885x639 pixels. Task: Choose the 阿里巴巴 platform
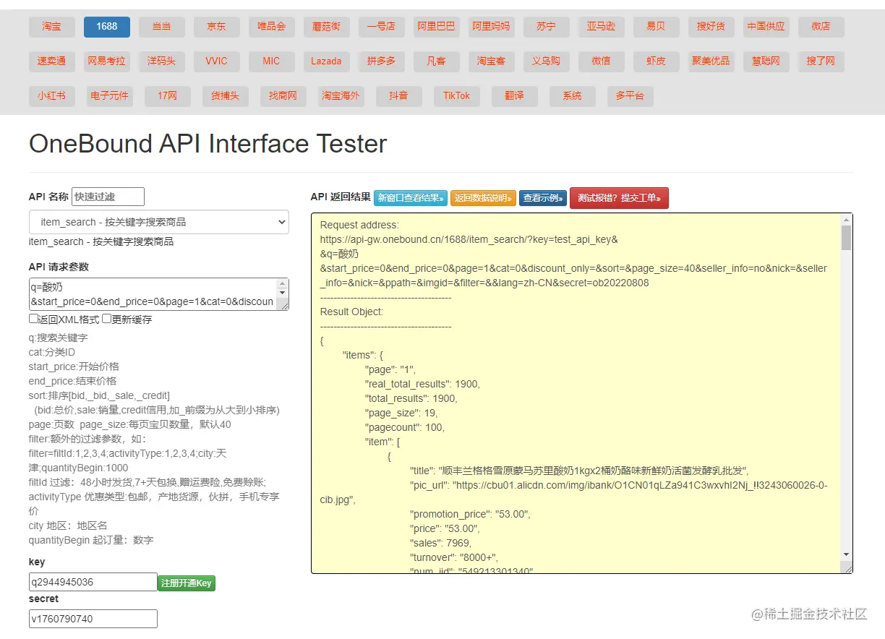[x=437, y=27]
